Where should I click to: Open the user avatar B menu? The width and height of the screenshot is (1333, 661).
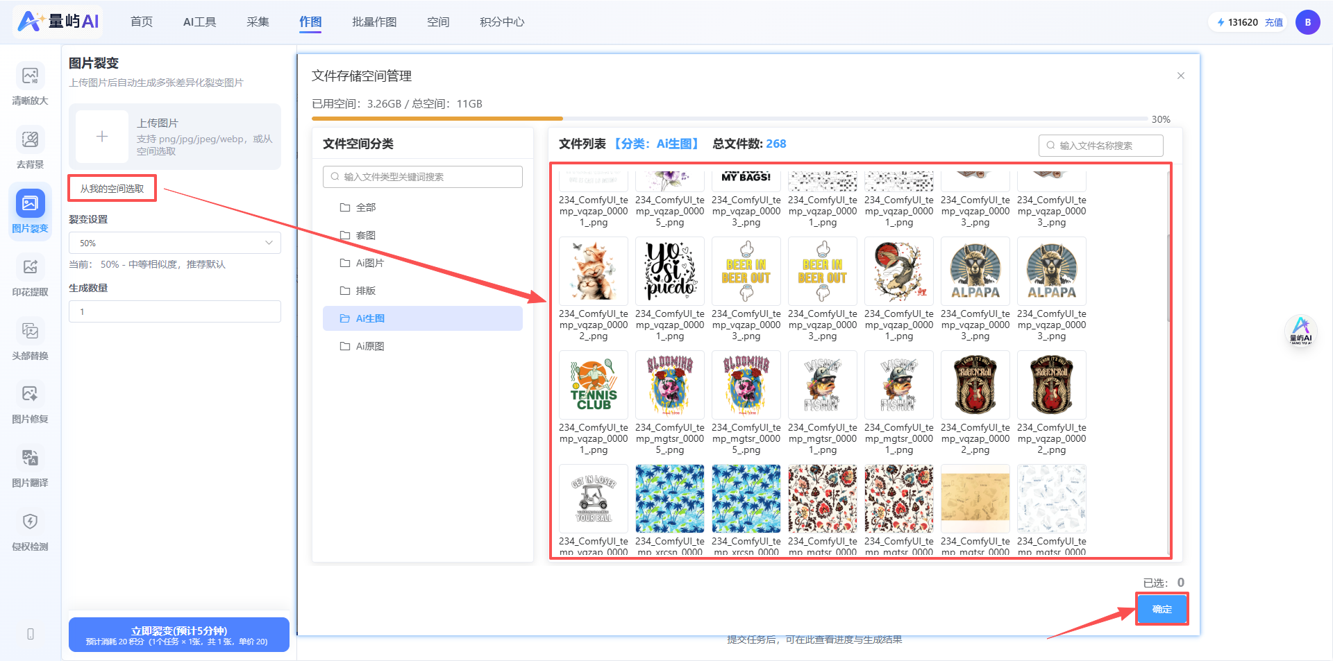pyautogui.click(x=1307, y=22)
